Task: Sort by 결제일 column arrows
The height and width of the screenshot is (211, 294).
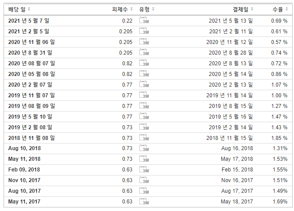Action: pos(252,9)
